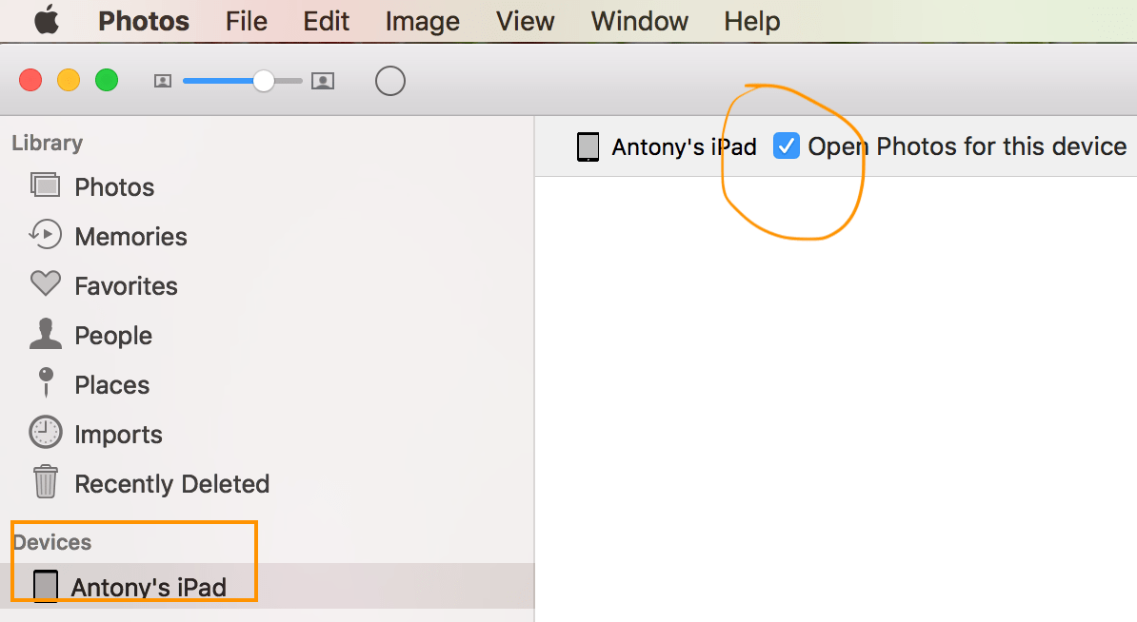Screen dimensions: 1137x622
Task: Open the Image menu
Action: click(x=422, y=21)
